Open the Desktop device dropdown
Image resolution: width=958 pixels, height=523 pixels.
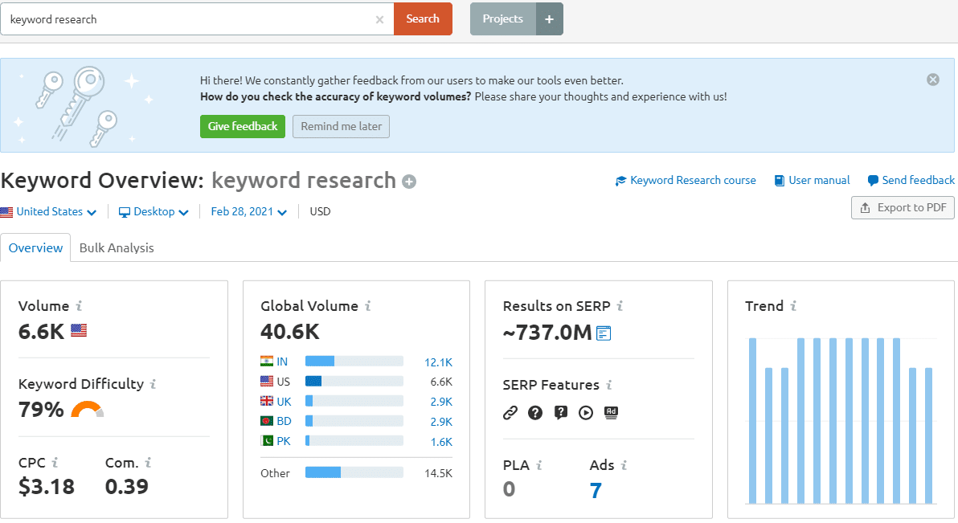click(154, 212)
